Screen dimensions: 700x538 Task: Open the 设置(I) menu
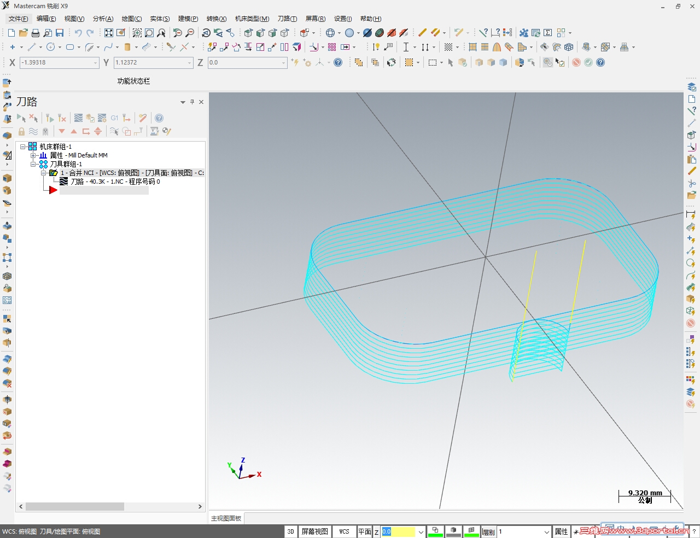pyautogui.click(x=343, y=19)
